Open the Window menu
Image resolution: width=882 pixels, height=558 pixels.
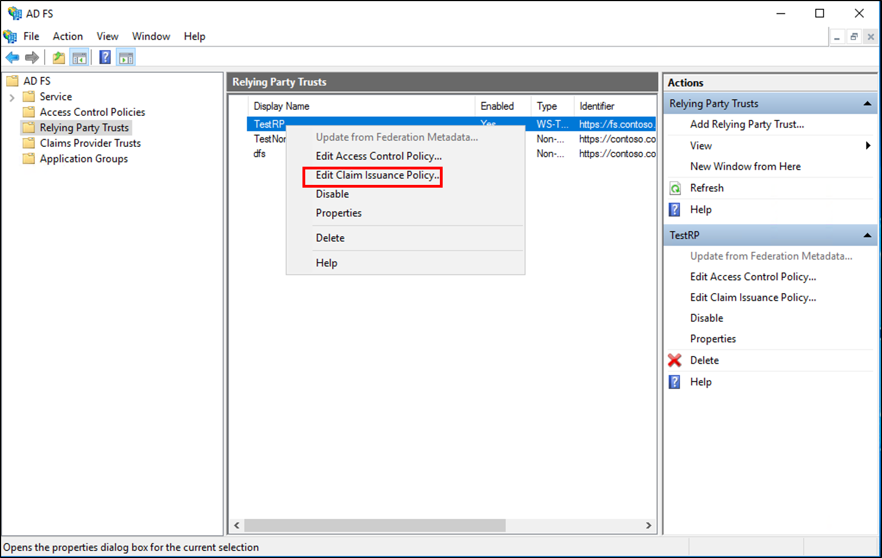[x=151, y=36]
